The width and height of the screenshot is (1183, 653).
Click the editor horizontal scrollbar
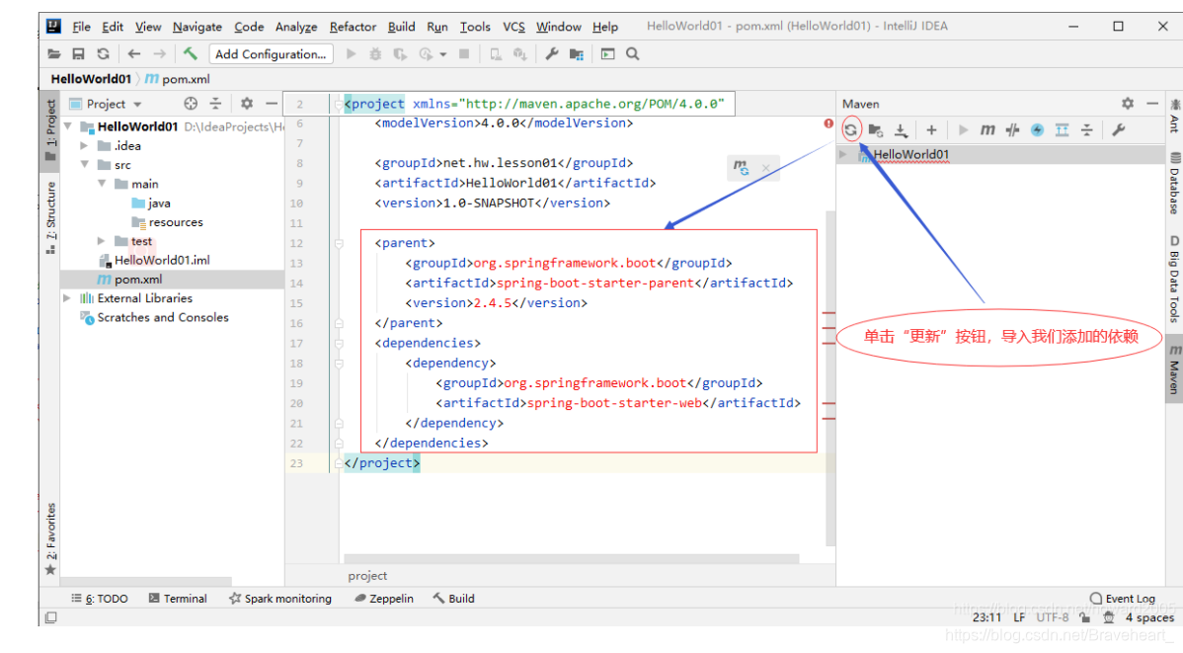(x=571, y=558)
